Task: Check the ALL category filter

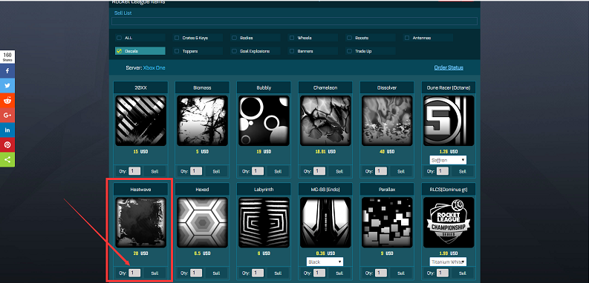Action: click(119, 38)
